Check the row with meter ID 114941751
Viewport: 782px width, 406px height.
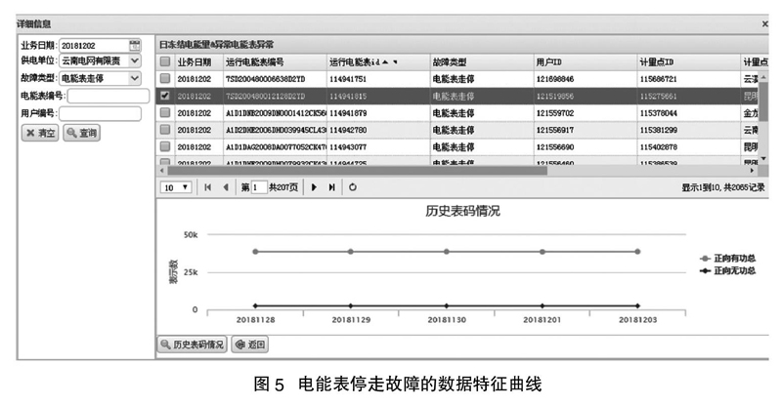(x=165, y=79)
